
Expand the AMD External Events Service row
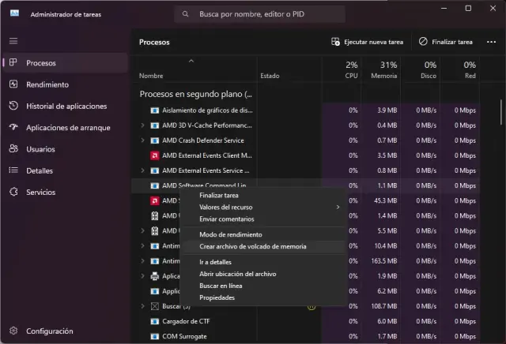coord(142,170)
